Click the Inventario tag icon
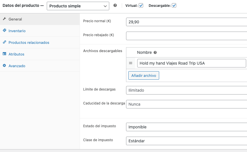The height and width of the screenshot is (152, 247). coord(4,30)
